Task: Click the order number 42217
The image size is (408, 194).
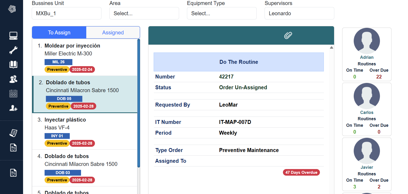Action: (x=226, y=77)
